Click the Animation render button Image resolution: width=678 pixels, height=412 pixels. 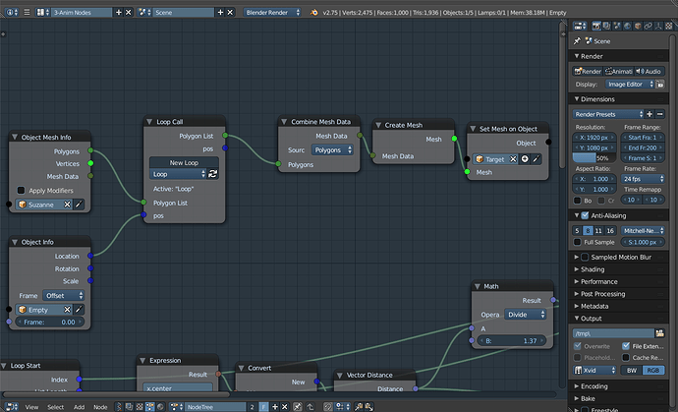[x=618, y=72]
